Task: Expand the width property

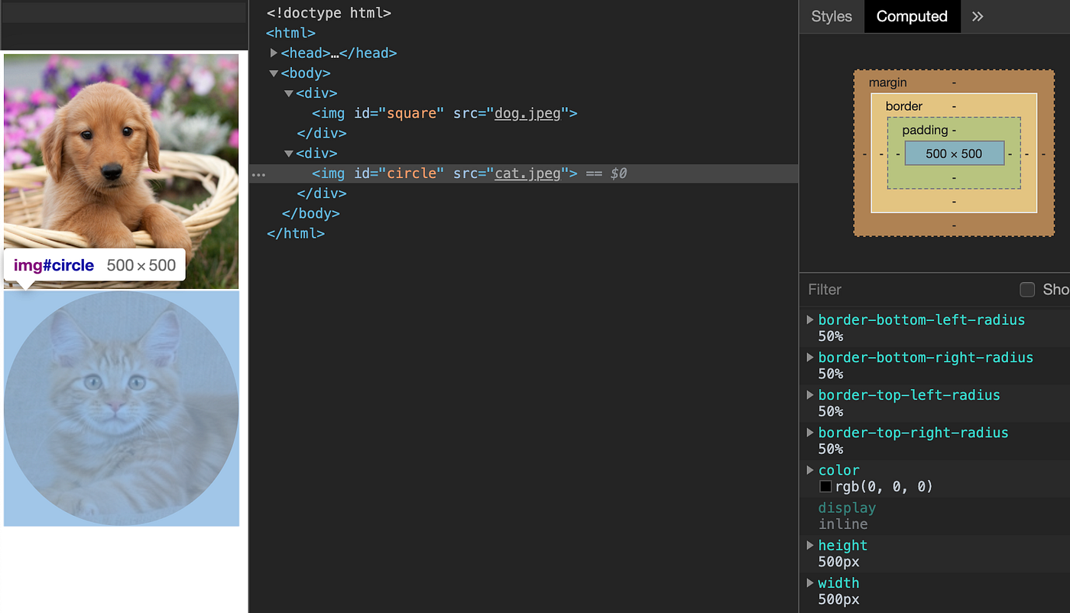Action: pyautogui.click(x=810, y=582)
